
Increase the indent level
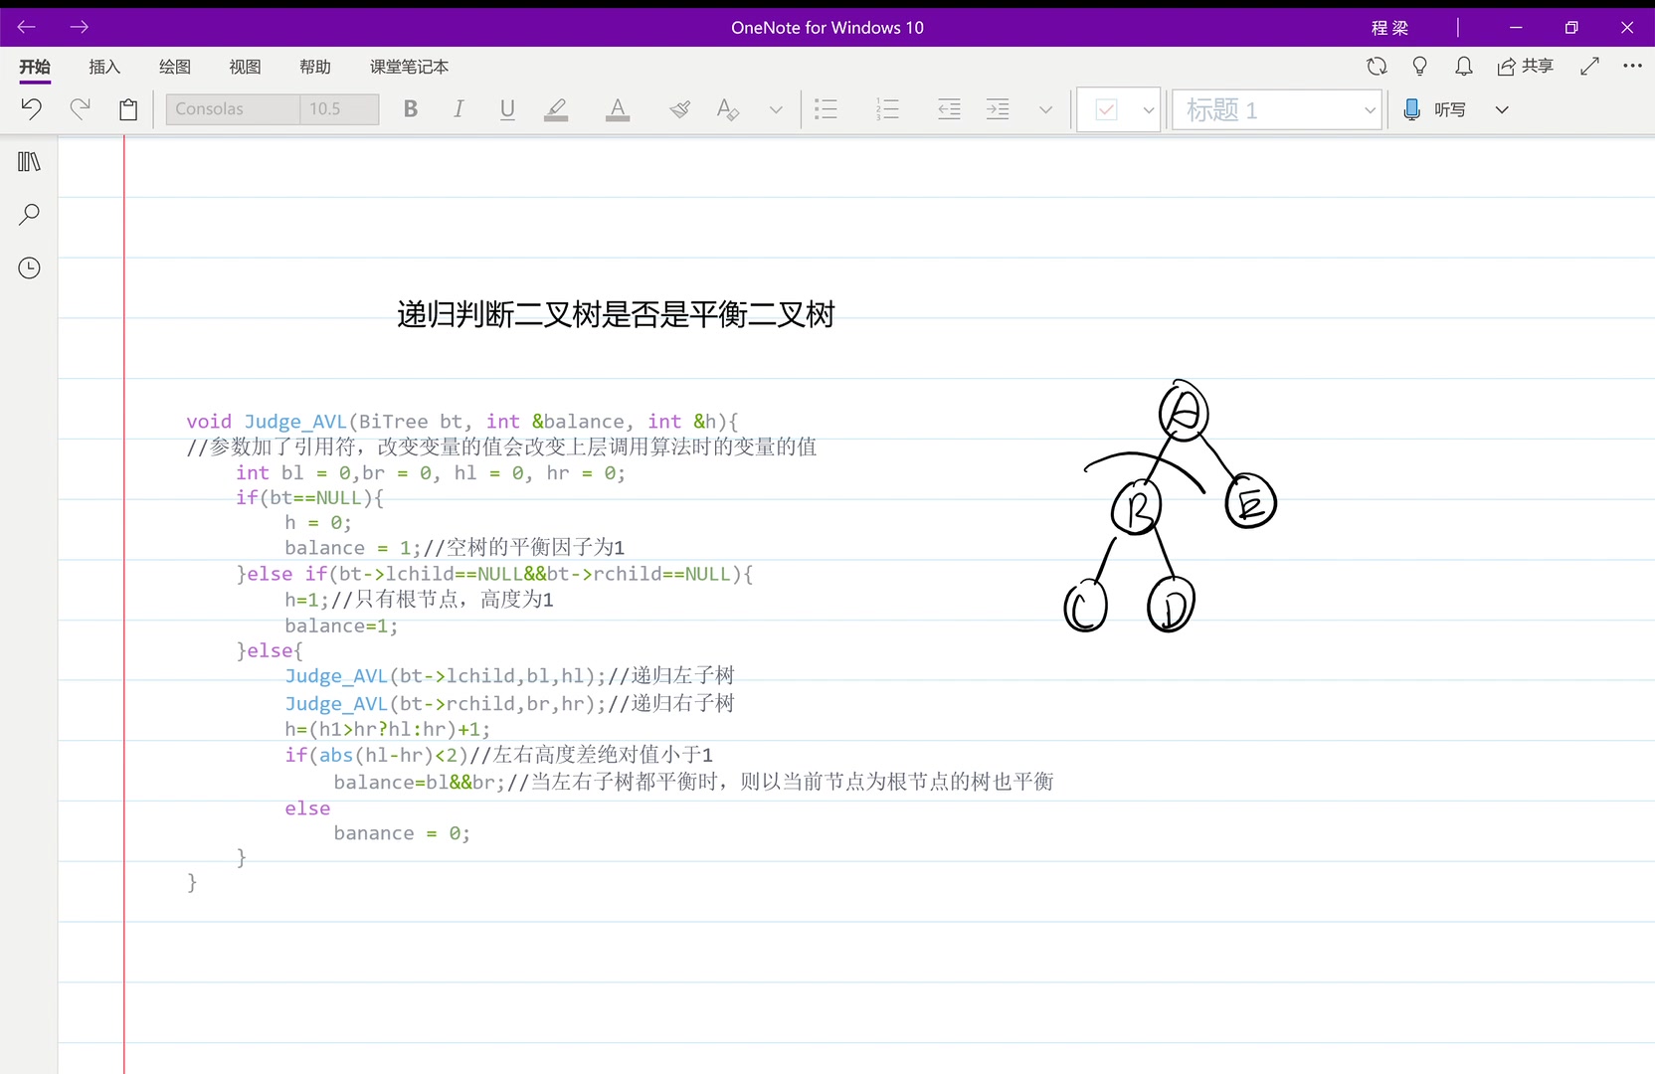[x=998, y=109]
